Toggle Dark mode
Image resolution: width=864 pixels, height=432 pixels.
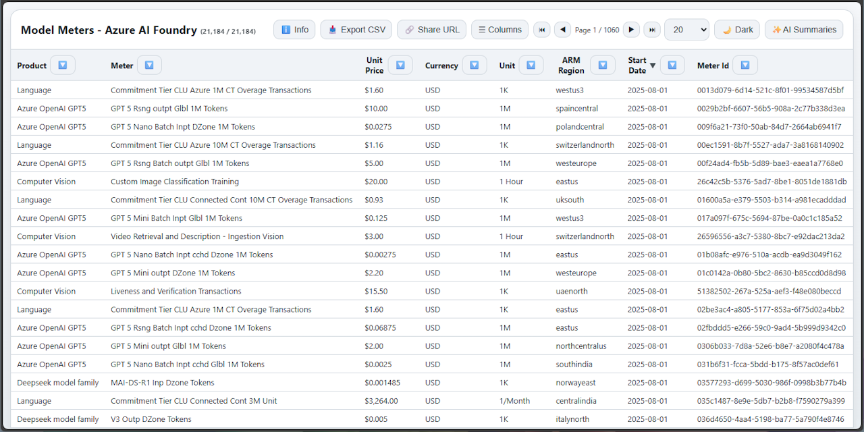[x=736, y=30]
